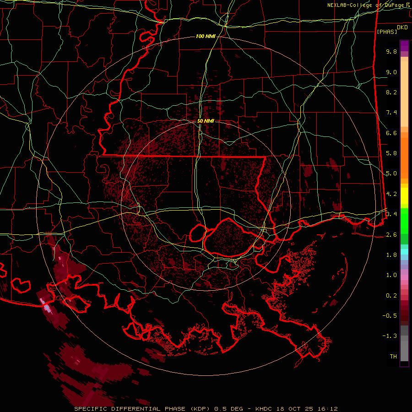Viewport: 412px width, 412px height.
Task: Click the 50 NMI range ring label
Action: (x=206, y=121)
